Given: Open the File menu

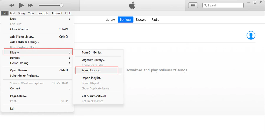Looking at the screenshot, I should click(5, 13).
